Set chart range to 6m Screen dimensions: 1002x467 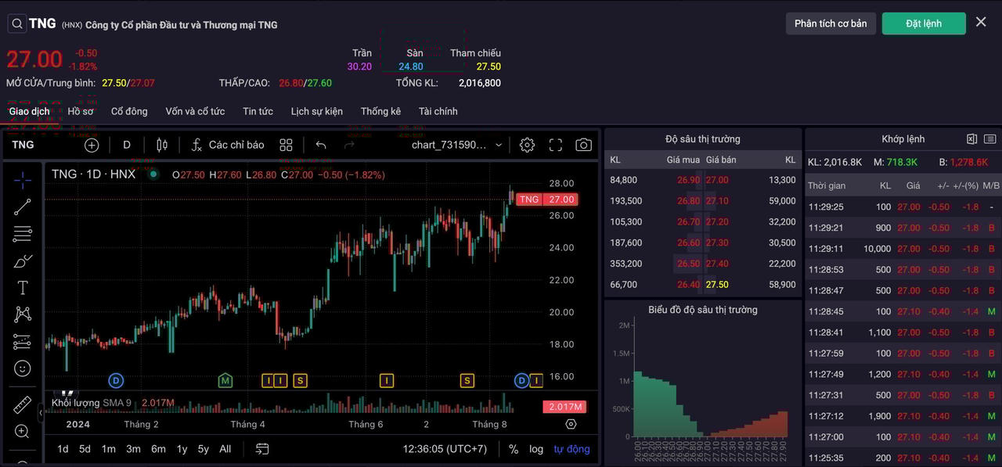point(158,449)
